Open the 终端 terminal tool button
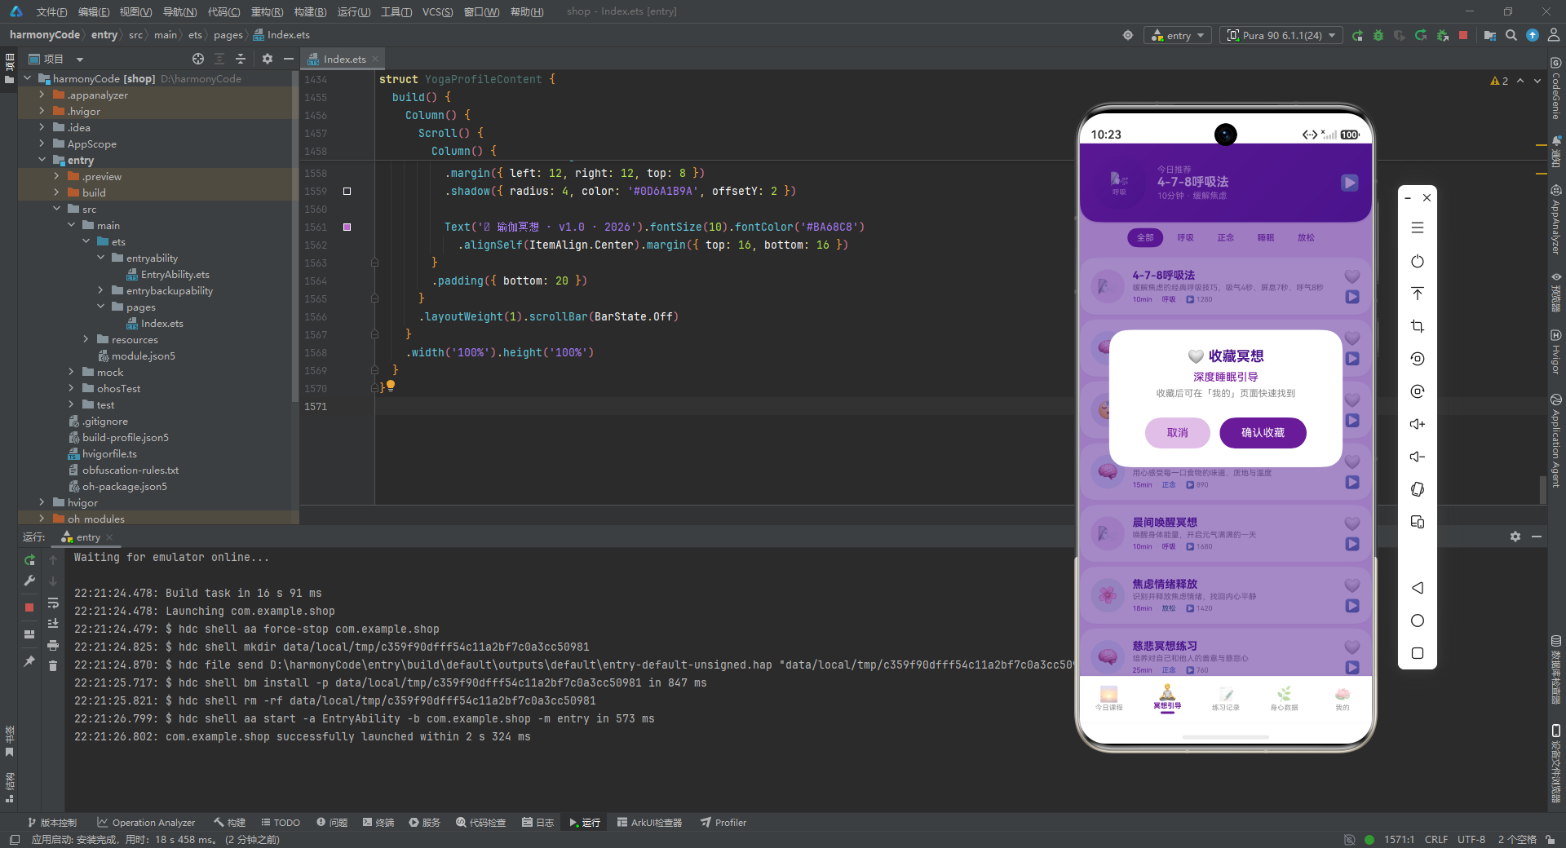This screenshot has height=848, width=1566. 378,823
